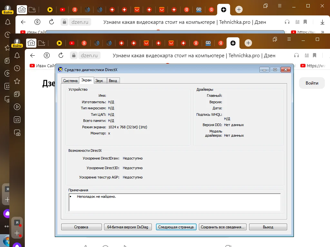330x247 pixels.
Task: Open Иван Сай bookmark in inner browser
Action: [x=42, y=66]
